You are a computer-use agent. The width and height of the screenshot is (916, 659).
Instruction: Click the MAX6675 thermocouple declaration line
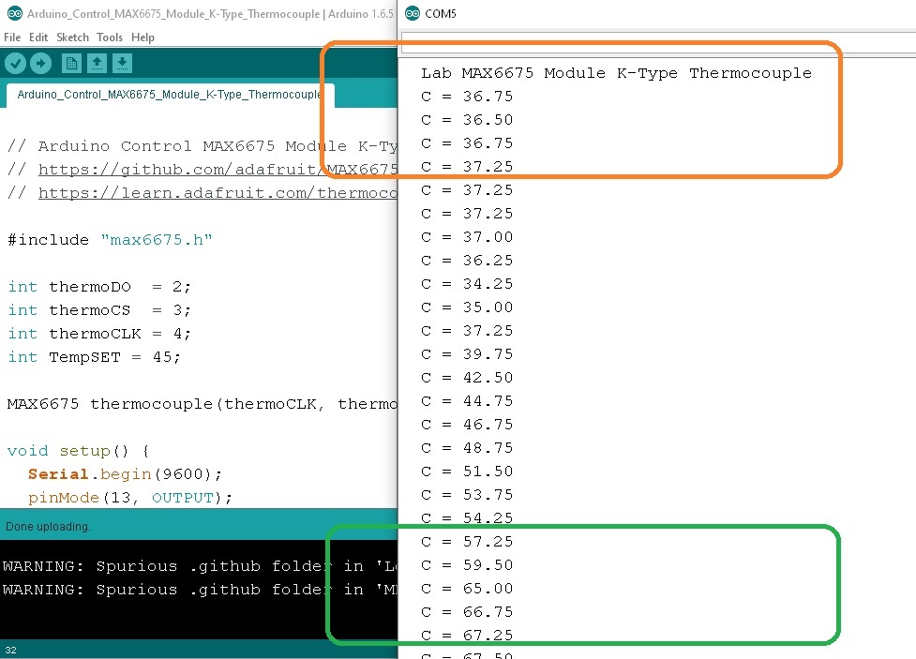tap(203, 404)
